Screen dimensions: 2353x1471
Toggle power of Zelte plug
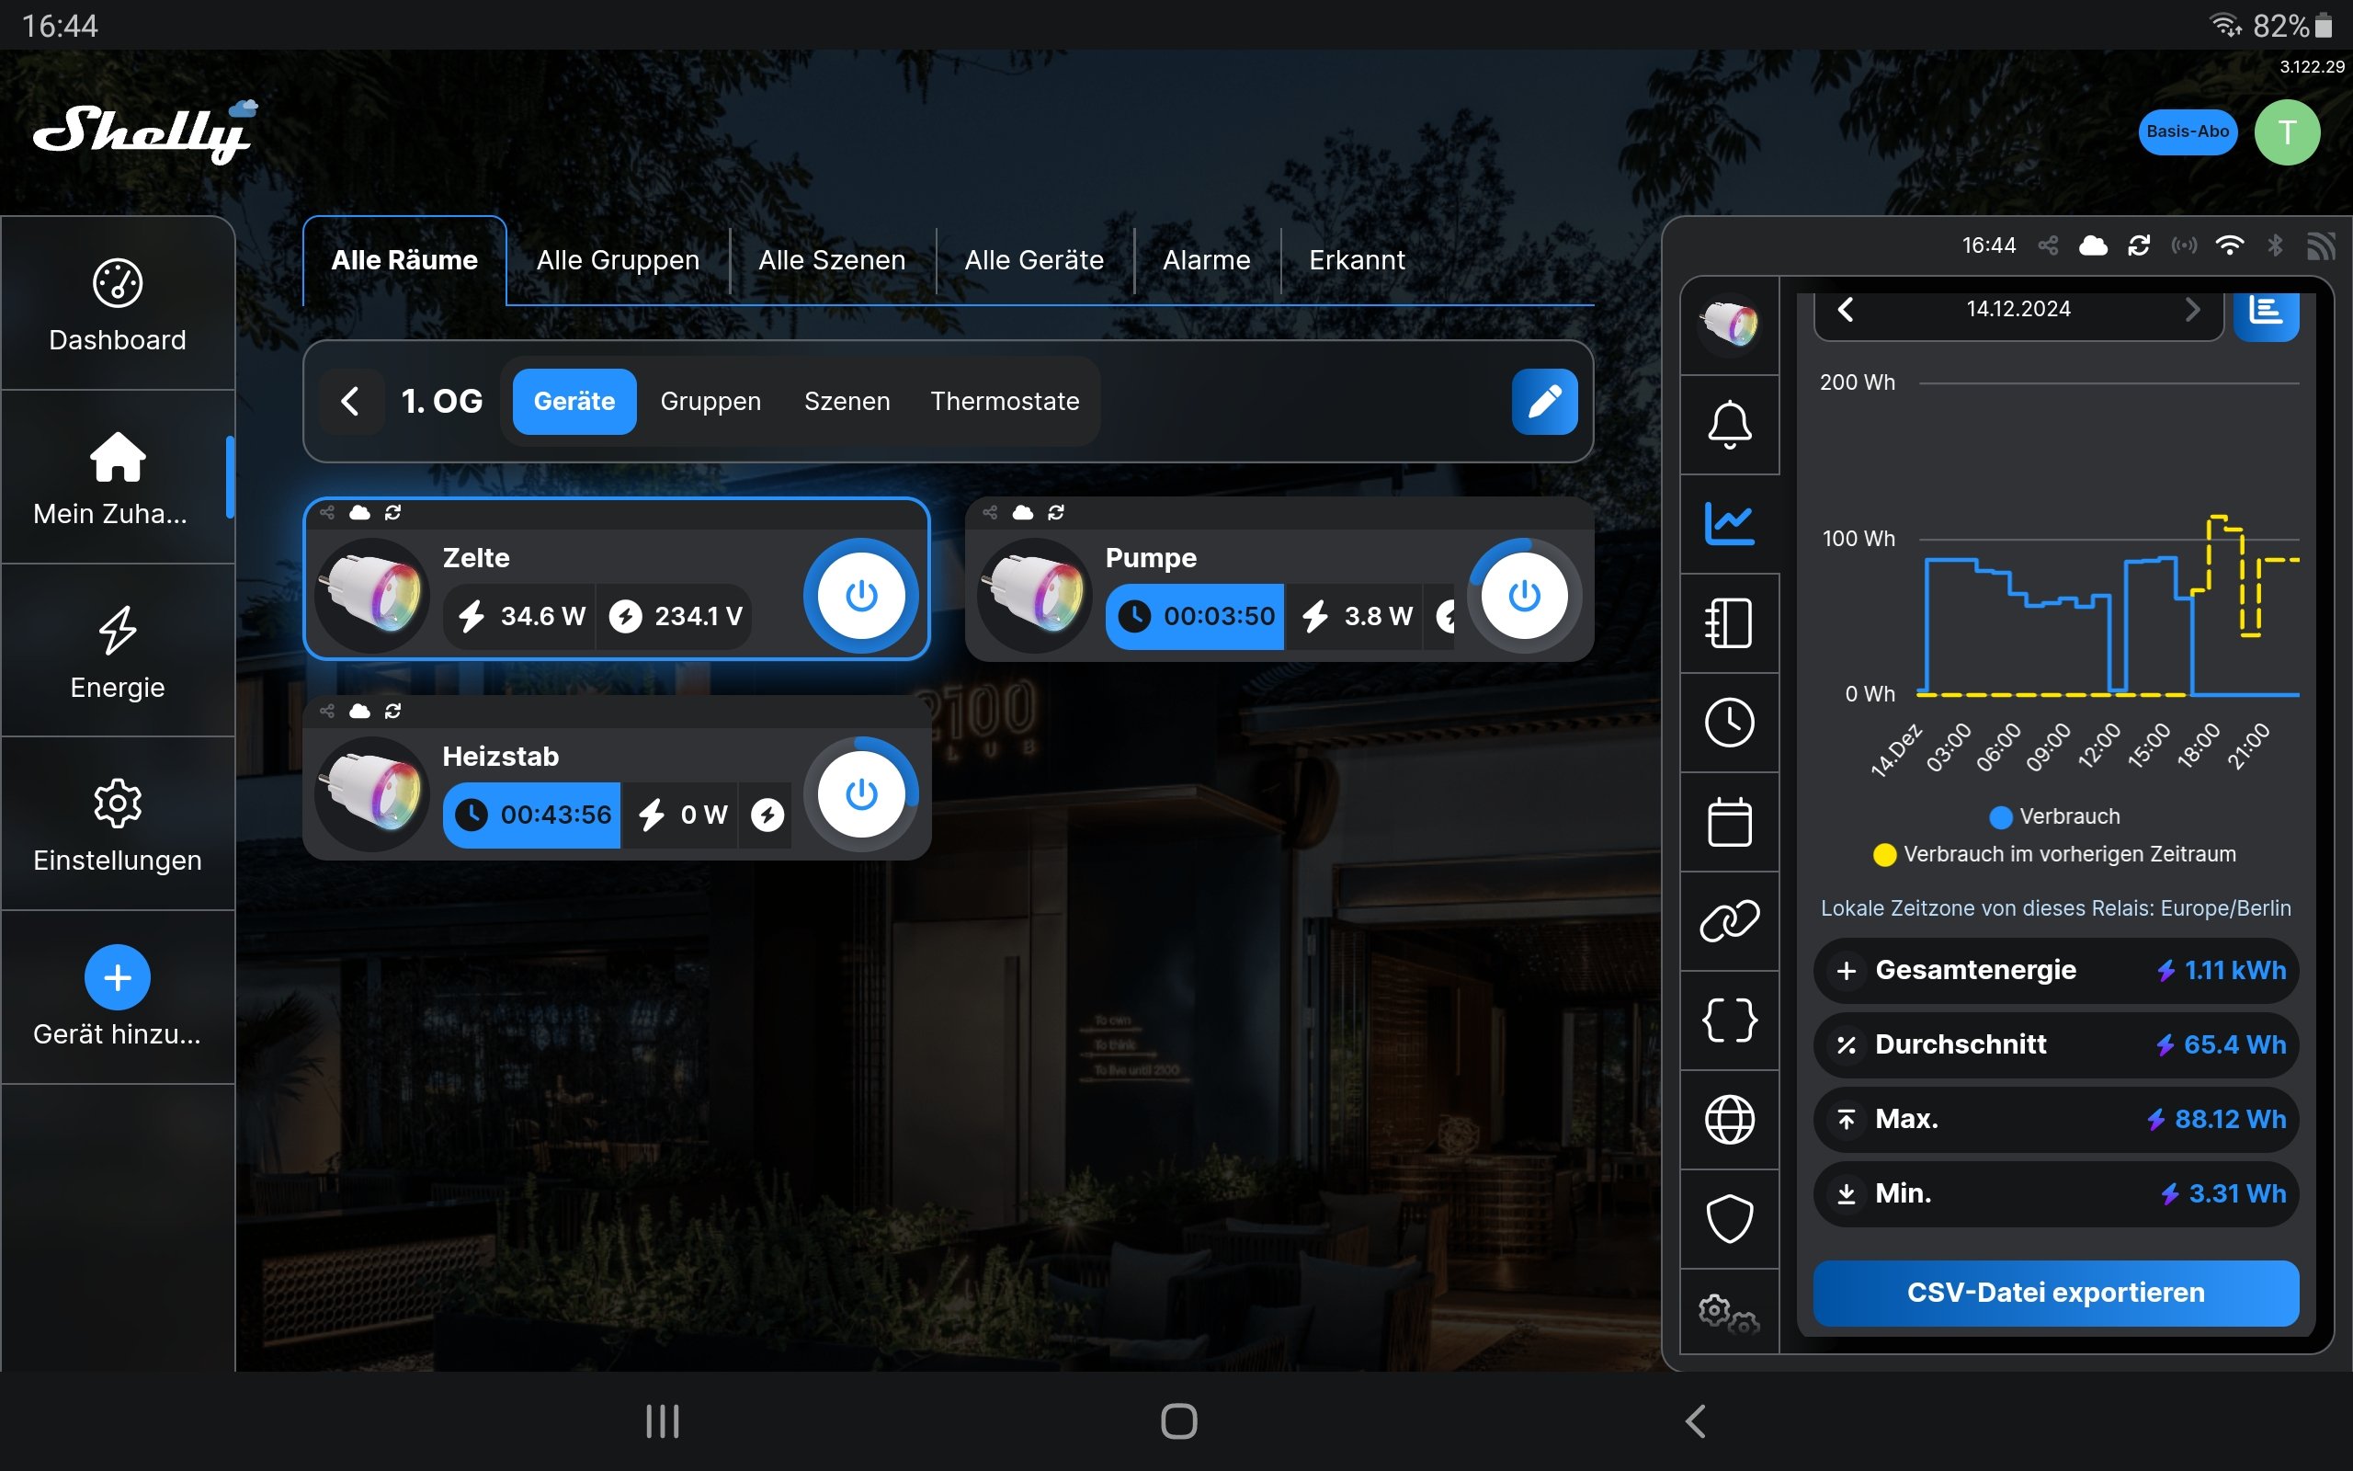(860, 595)
